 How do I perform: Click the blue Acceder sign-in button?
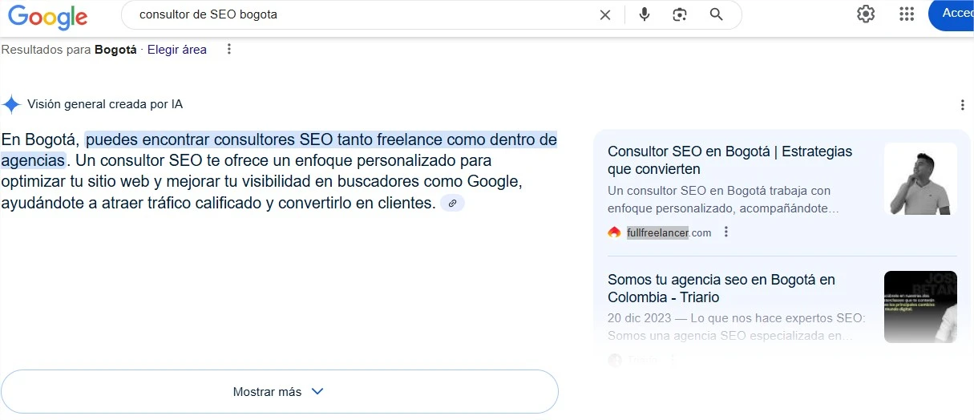pyautogui.click(x=952, y=14)
